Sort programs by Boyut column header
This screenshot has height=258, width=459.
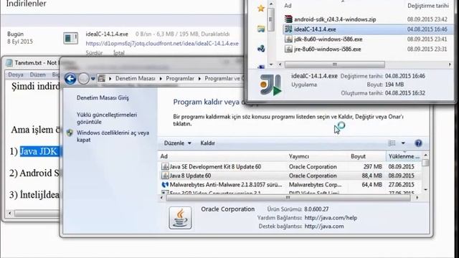367,156
